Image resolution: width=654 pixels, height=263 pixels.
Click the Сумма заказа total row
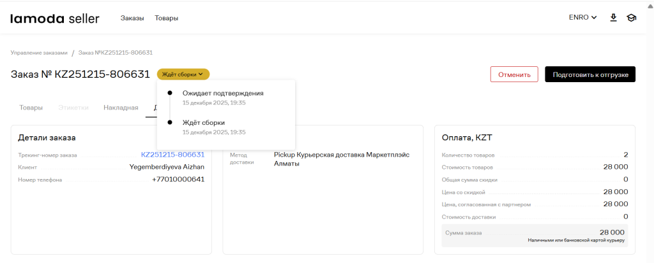click(535, 234)
